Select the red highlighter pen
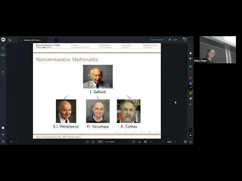Viewport: 242px width, 181px height. pyautogui.click(x=191, y=77)
